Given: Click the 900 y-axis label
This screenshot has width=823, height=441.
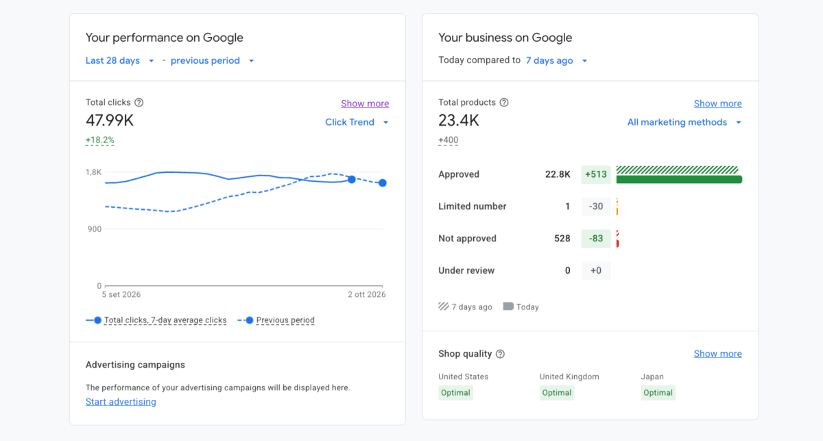Looking at the screenshot, I should 94,229.
